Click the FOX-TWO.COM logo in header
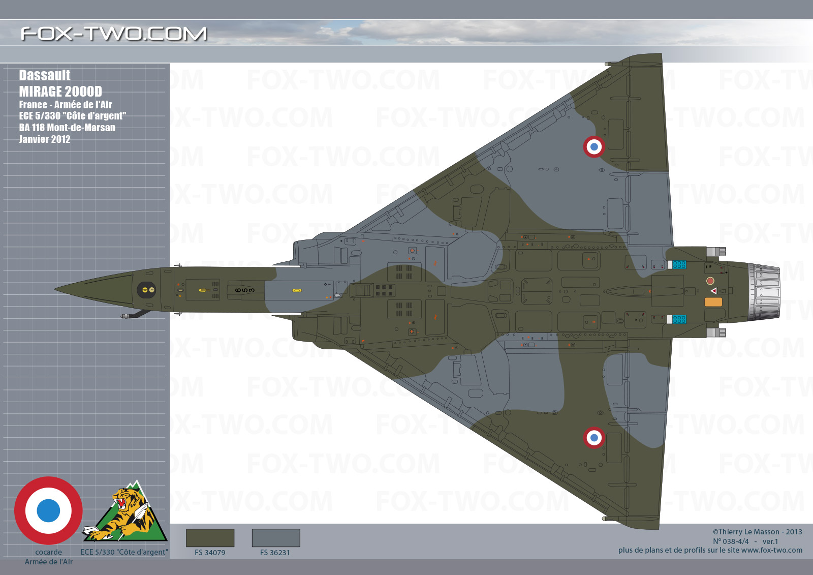Screen dimensions: 813x575 [x=114, y=34]
